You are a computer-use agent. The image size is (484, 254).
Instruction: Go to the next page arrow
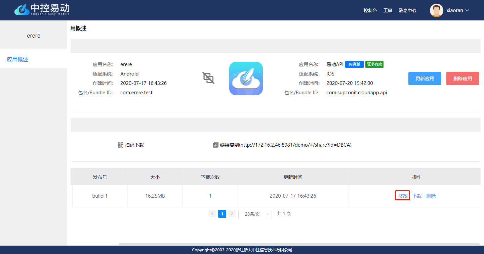(232, 213)
